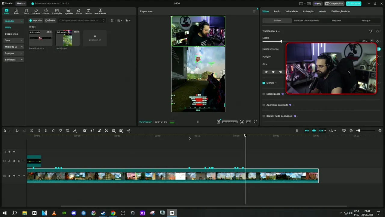
Task: Click Gerar com IA card
Action: click(95, 38)
